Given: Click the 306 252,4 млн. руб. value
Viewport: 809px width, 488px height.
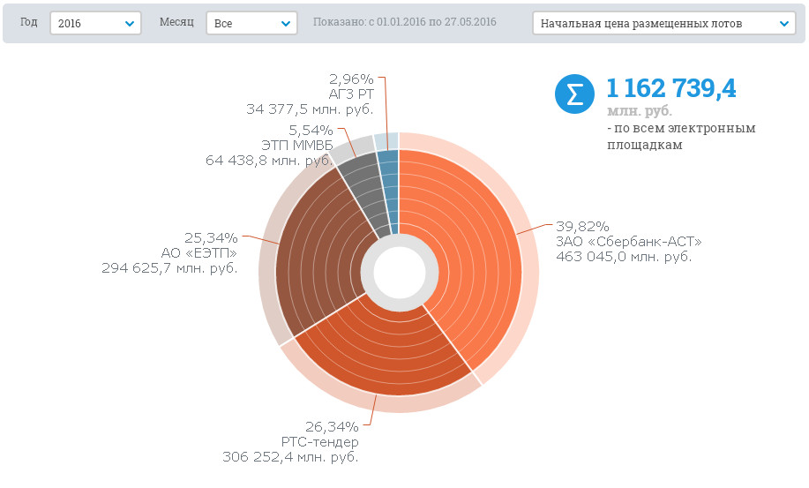Looking at the screenshot, I should tap(290, 456).
